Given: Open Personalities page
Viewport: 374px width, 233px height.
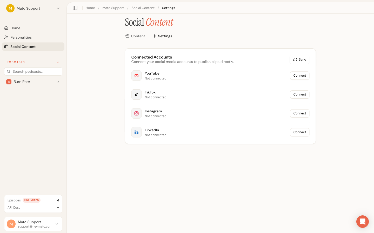Looking at the screenshot, I should coord(33,37).
